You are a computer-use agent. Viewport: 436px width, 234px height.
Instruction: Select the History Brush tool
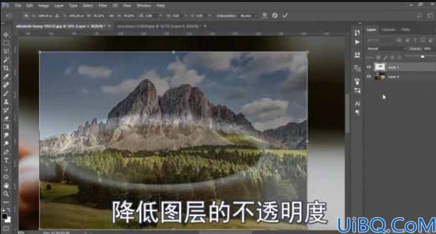(6, 110)
